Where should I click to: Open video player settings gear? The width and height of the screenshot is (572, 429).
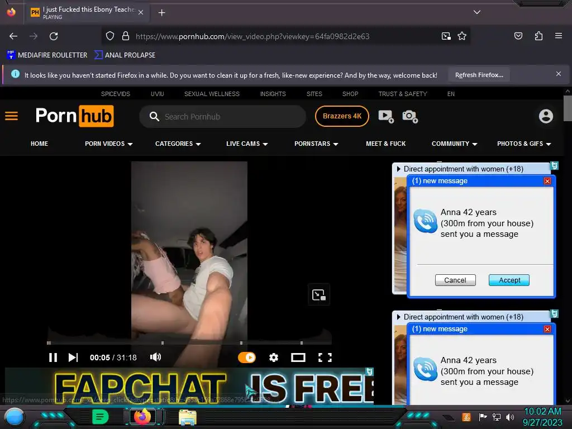click(274, 357)
